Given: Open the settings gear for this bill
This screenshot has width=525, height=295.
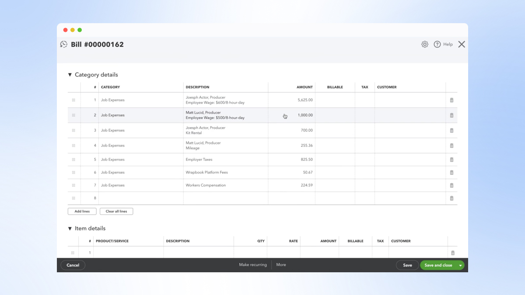Looking at the screenshot, I should pos(424,44).
